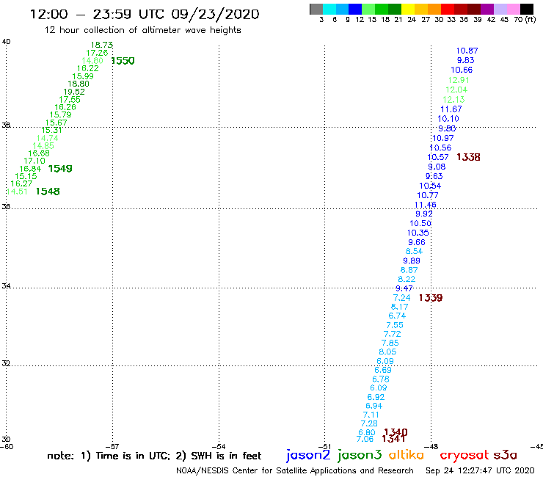Image resolution: width=543 pixels, height=477 pixels.
Task: Select the lavender legend swatch
Action: click(x=500, y=9)
